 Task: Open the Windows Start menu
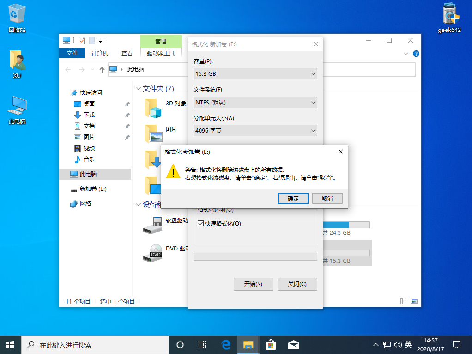coord(10,345)
